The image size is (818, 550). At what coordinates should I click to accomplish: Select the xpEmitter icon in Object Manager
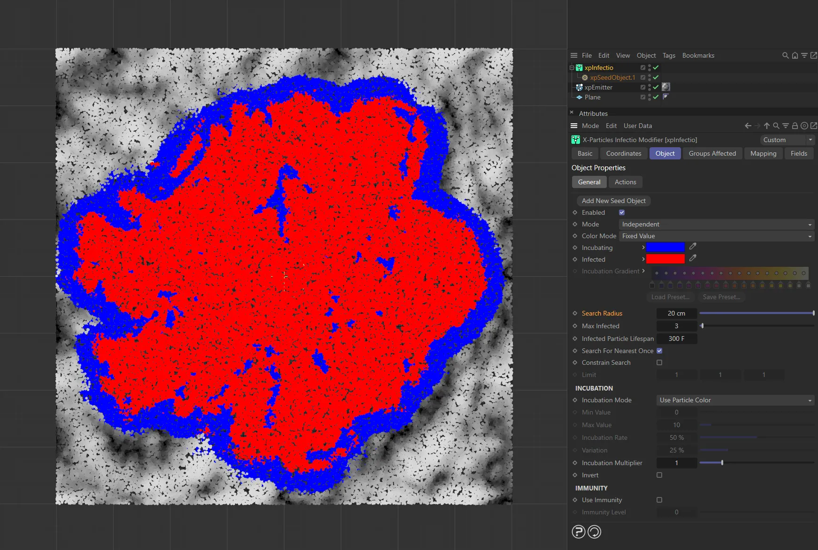(x=579, y=87)
